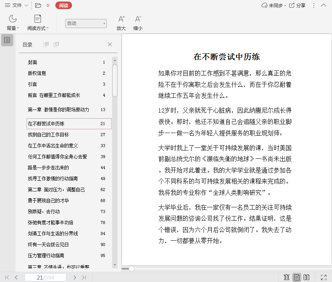The image size is (332, 282).
Task: Click 缩小 to shrink text
Action: point(138,23)
